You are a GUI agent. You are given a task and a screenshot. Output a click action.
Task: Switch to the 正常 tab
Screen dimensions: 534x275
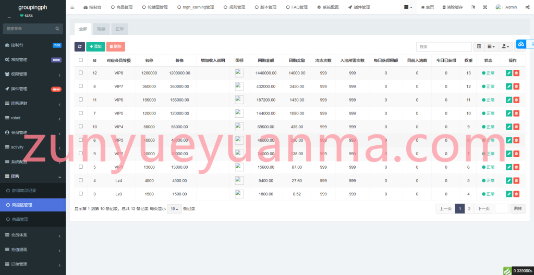tap(119, 29)
